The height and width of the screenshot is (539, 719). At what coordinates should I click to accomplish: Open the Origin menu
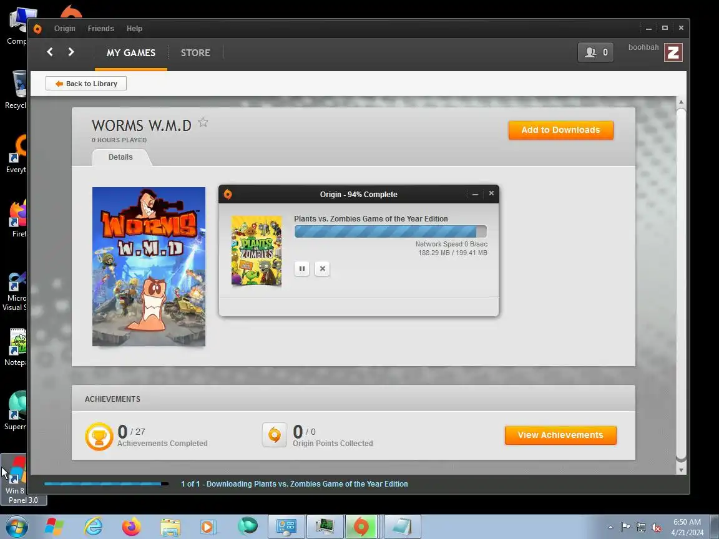coord(65,29)
